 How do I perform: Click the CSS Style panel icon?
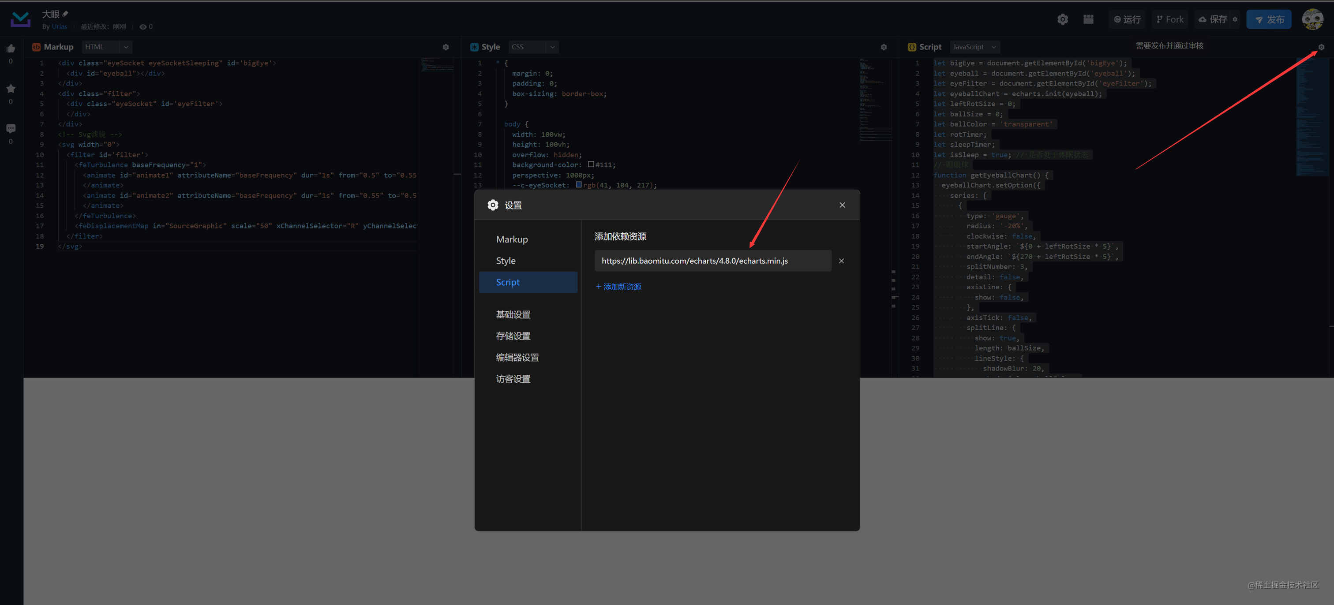coord(474,47)
